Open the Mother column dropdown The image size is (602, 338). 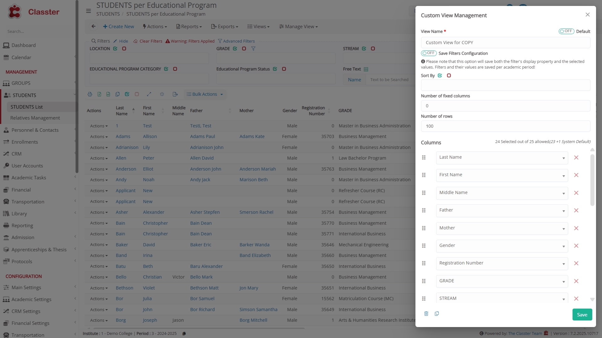point(502,228)
